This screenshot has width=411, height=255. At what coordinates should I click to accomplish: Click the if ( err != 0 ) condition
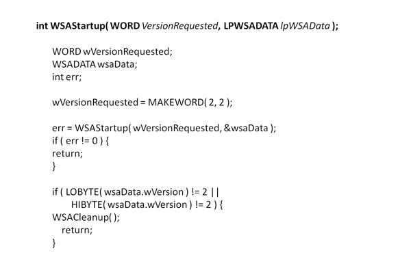tap(80, 142)
